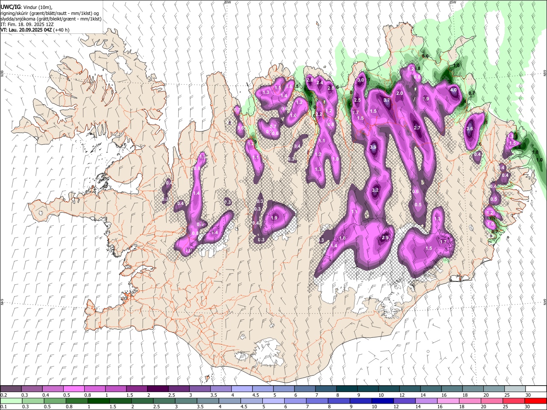Click the 2.2 precipitation value on the map
The image size is (547, 410).
click(319, 114)
